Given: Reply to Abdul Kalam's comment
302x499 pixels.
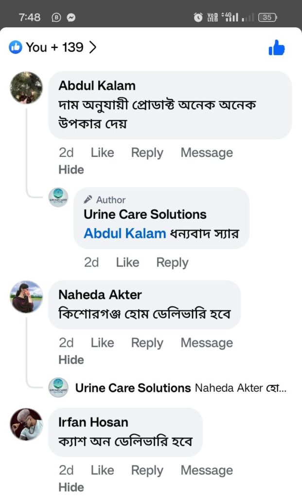Looking at the screenshot, I should pyautogui.click(x=147, y=153).
